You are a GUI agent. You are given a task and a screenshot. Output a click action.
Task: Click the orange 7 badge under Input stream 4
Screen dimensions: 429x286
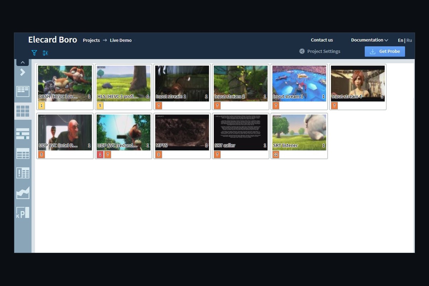(334, 105)
